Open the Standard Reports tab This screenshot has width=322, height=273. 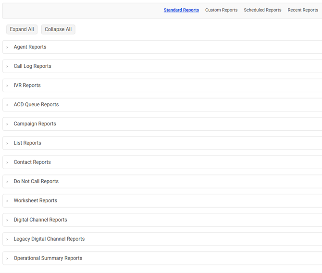[181, 10]
